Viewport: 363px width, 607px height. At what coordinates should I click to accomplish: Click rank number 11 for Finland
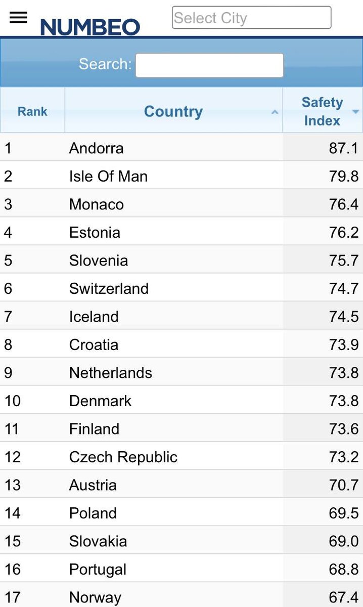tap(12, 429)
